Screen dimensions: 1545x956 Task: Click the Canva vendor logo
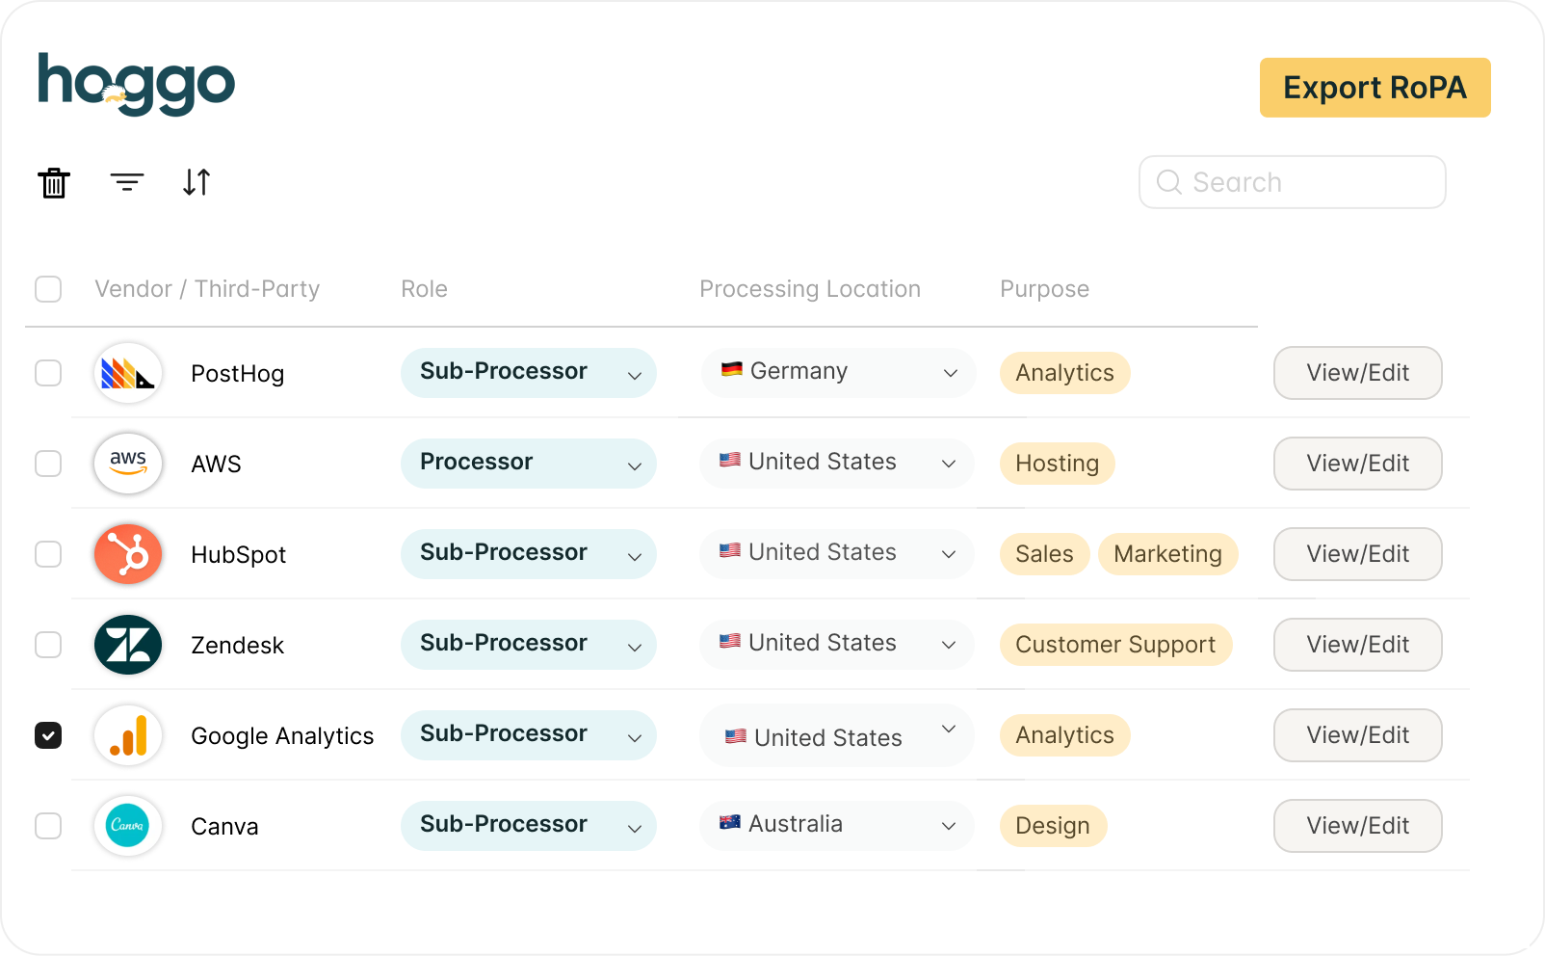128,826
